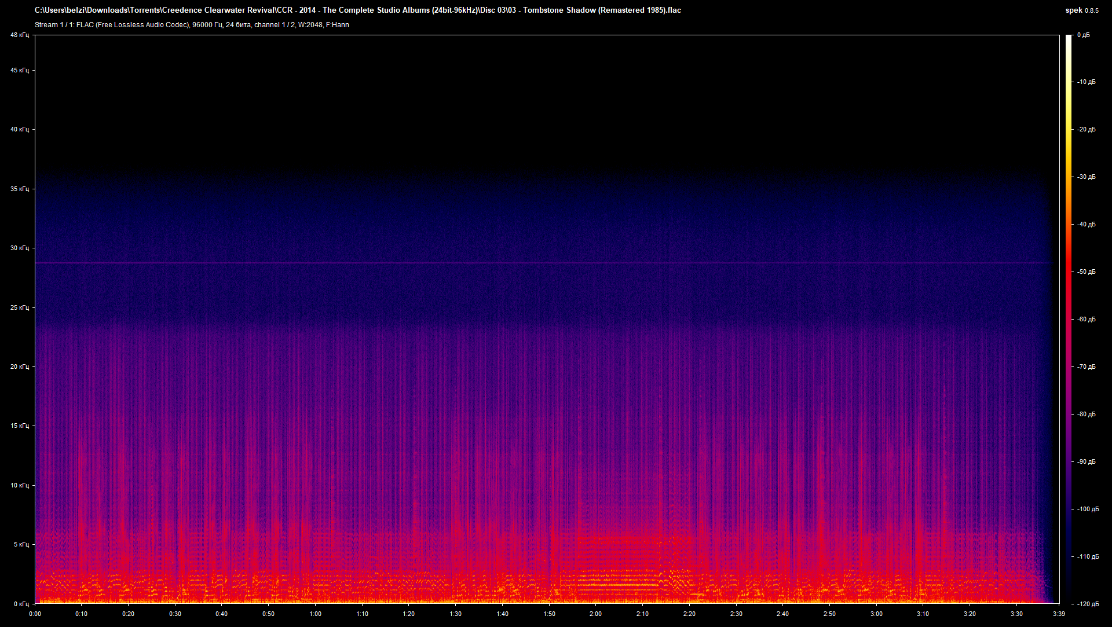This screenshot has width=1112, height=627.
Task: Click the FLAC stream info line
Action: [192, 25]
